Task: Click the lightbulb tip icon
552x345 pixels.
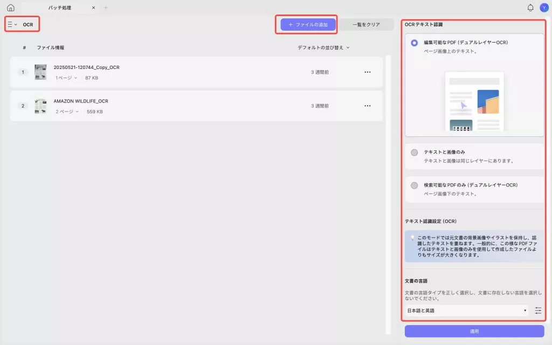Action: point(412,238)
